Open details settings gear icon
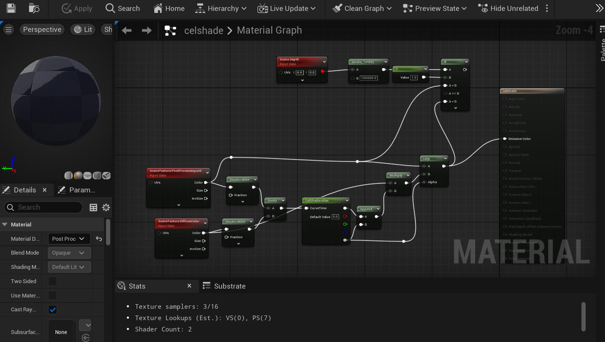The width and height of the screenshot is (605, 342). click(106, 208)
